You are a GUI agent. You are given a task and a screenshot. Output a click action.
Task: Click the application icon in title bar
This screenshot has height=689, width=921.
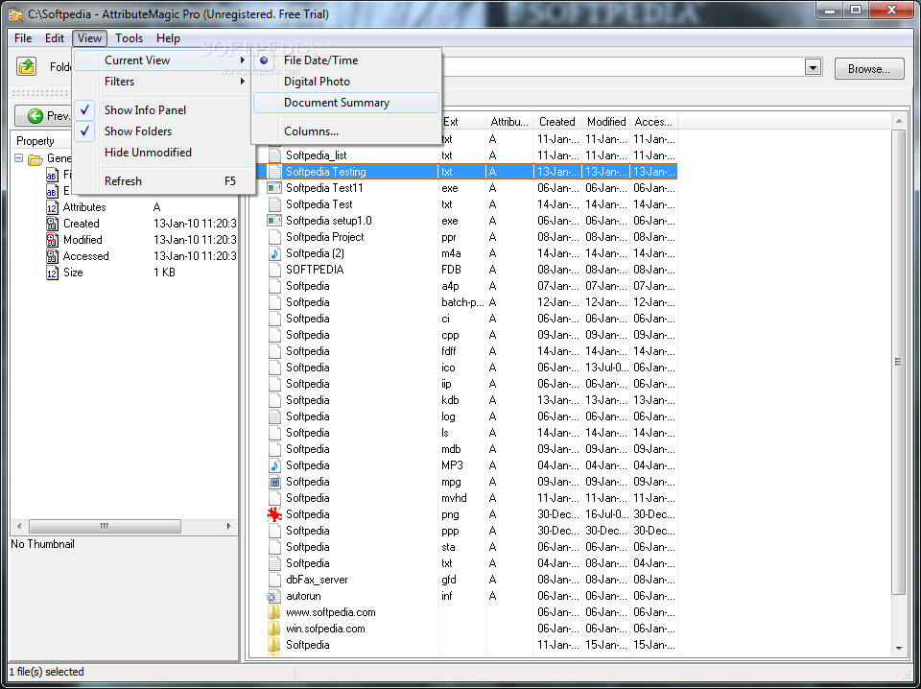pos(14,14)
